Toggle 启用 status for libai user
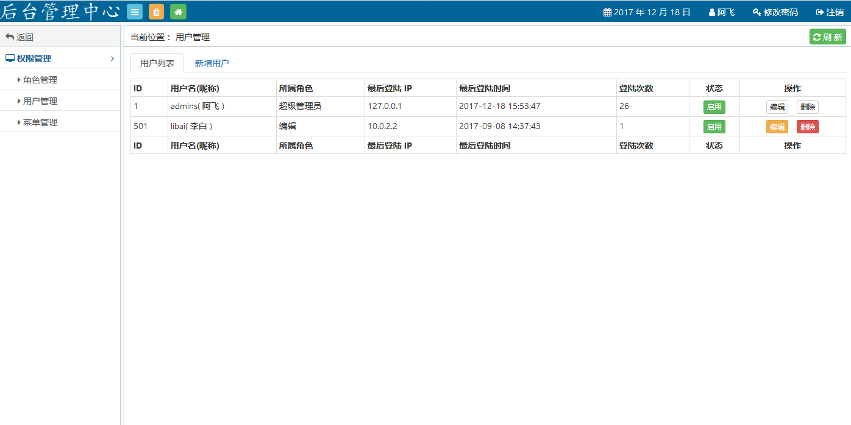Image resolution: width=851 pixels, height=425 pixels. click(x=714, y=127)
